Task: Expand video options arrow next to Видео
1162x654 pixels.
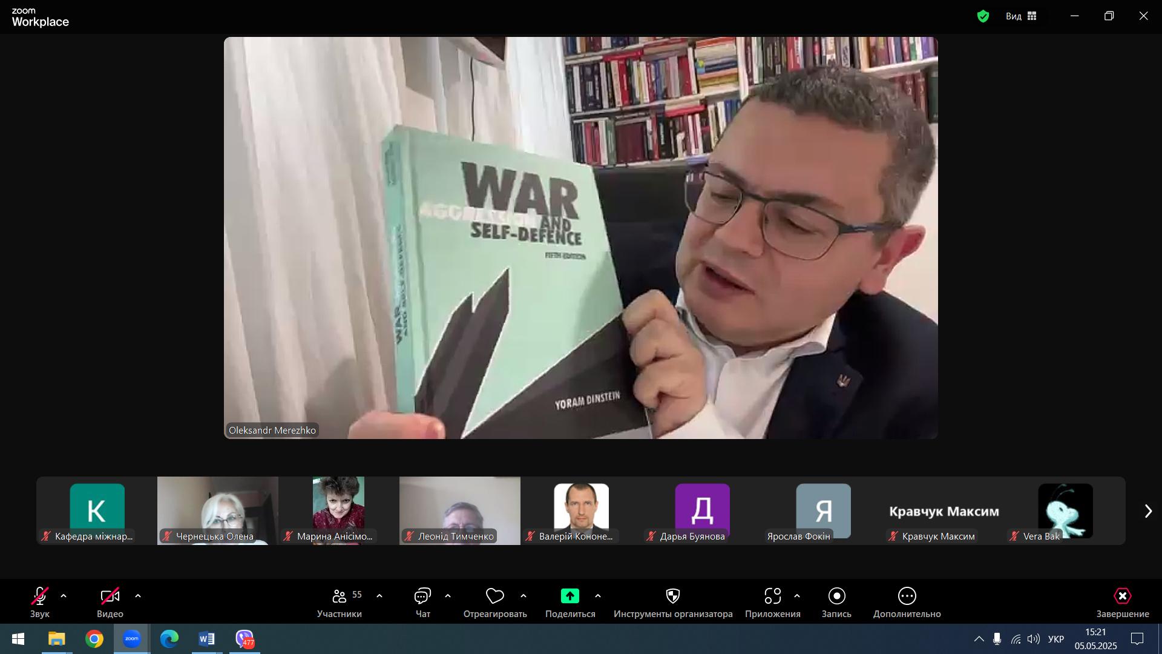Action: (138, 596)
